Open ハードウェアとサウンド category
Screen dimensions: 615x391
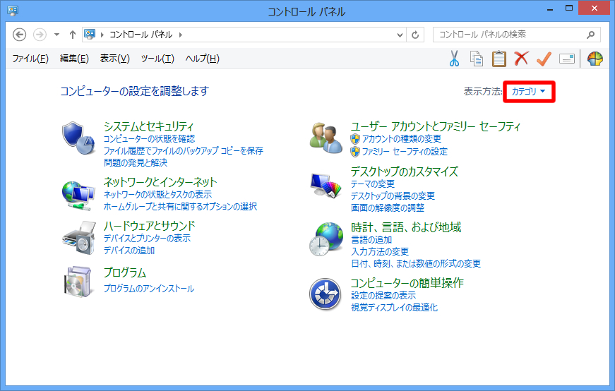(149, 226)
